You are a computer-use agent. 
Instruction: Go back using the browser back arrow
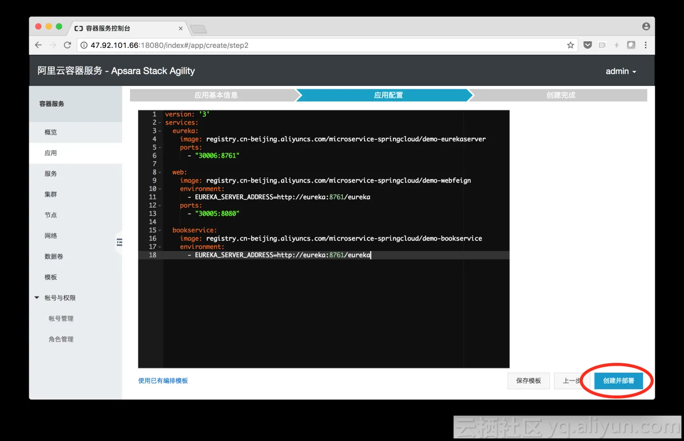(39, 45)
